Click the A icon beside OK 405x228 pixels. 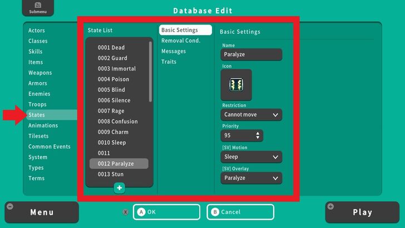click(x=141, y=212)
